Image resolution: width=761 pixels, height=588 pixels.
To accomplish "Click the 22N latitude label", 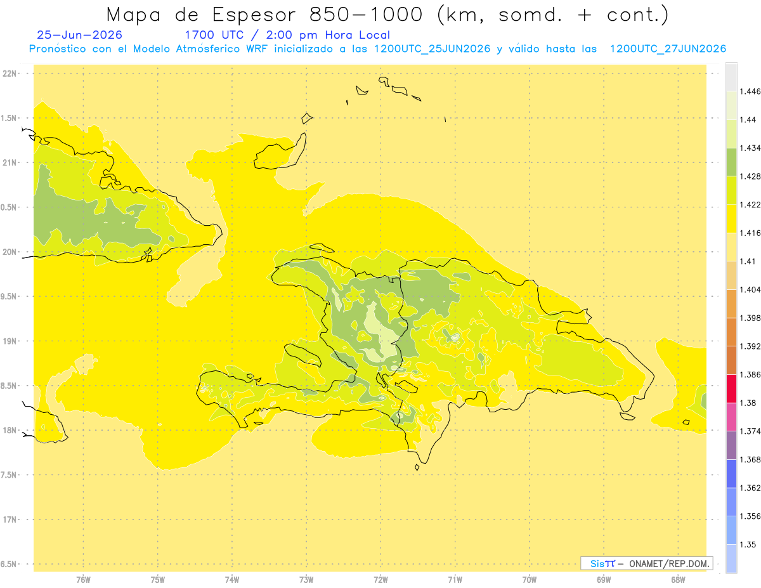I will click(10, 73).
